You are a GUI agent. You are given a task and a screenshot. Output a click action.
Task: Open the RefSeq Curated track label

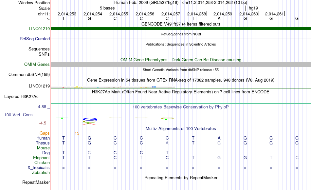tap(34, 39)
